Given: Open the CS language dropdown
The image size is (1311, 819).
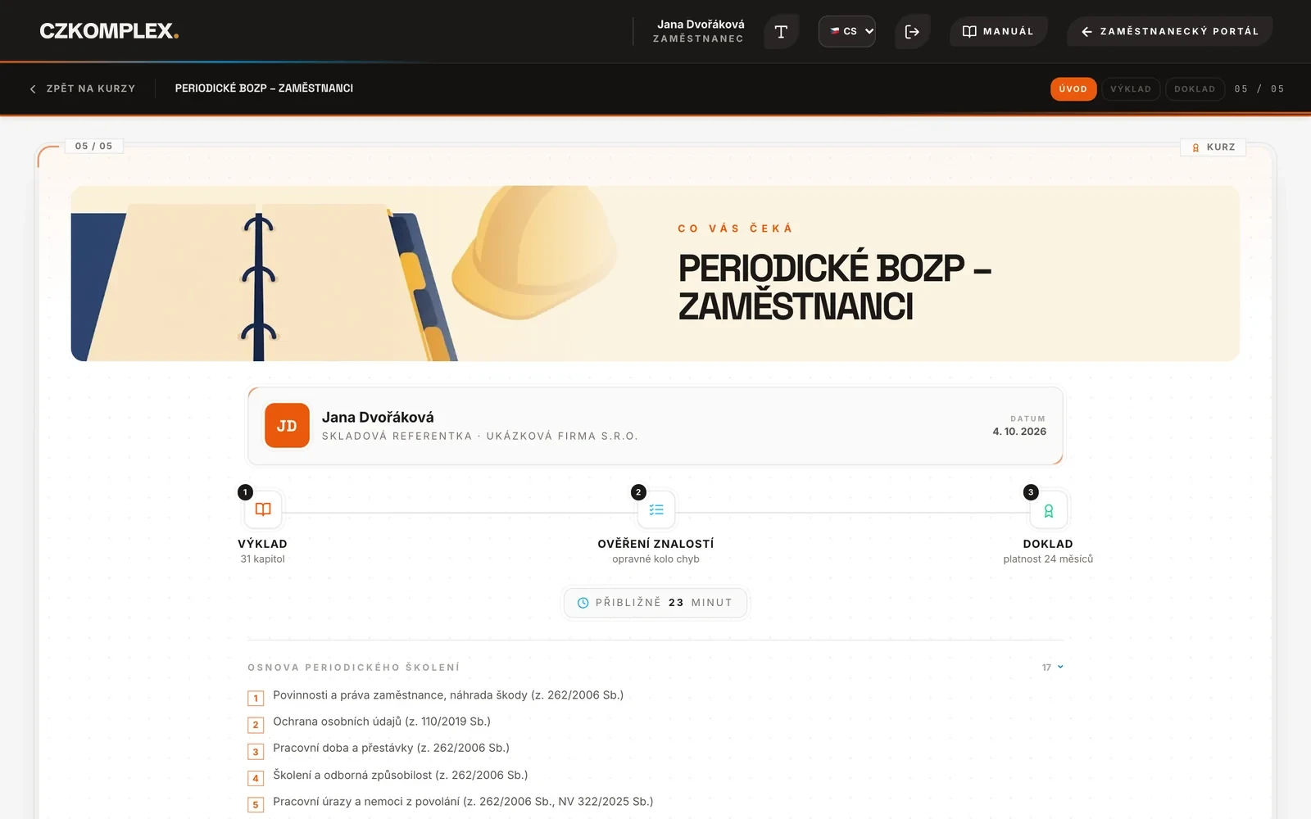Looking at the screenshot, I should pos(847,31).
